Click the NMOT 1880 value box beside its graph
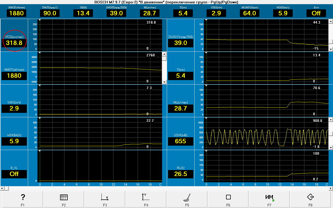333x208 pixels. pos(14,76)
